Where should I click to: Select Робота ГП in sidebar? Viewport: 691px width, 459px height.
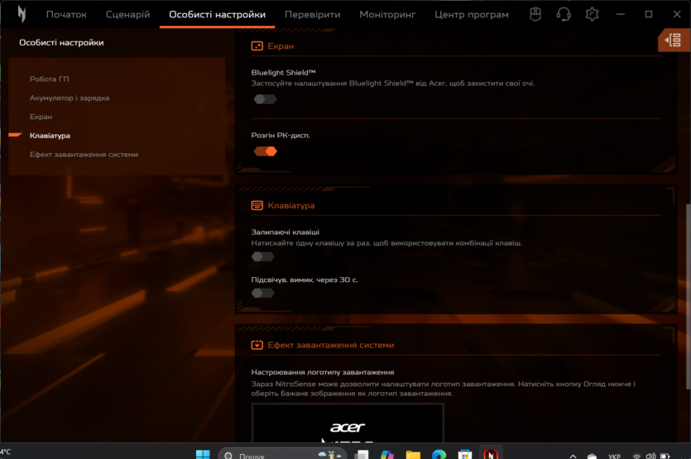click(50, 79)
